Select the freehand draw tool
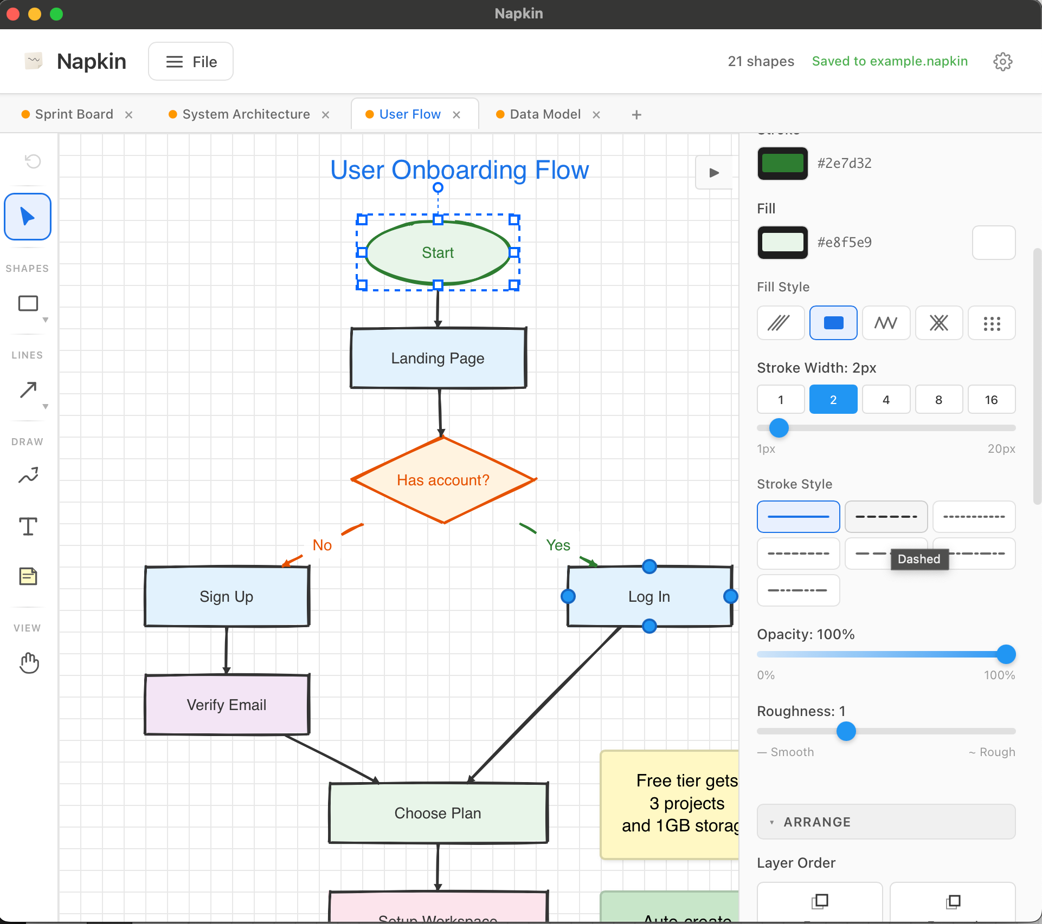 [x=27, y=476]
